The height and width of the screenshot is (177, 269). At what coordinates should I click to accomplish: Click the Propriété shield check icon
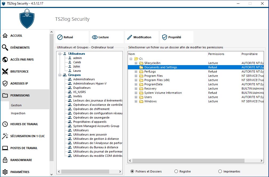point(165,37)
